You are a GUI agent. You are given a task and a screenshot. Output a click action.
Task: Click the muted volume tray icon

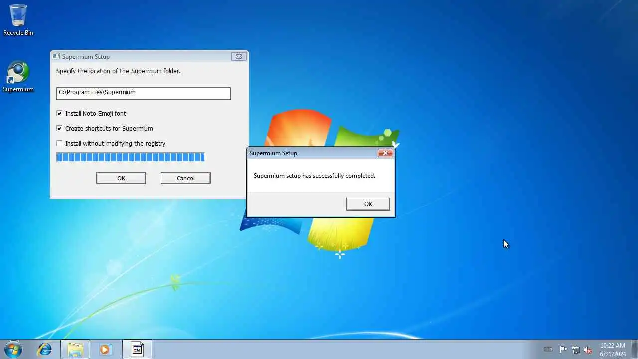[588, 350]
